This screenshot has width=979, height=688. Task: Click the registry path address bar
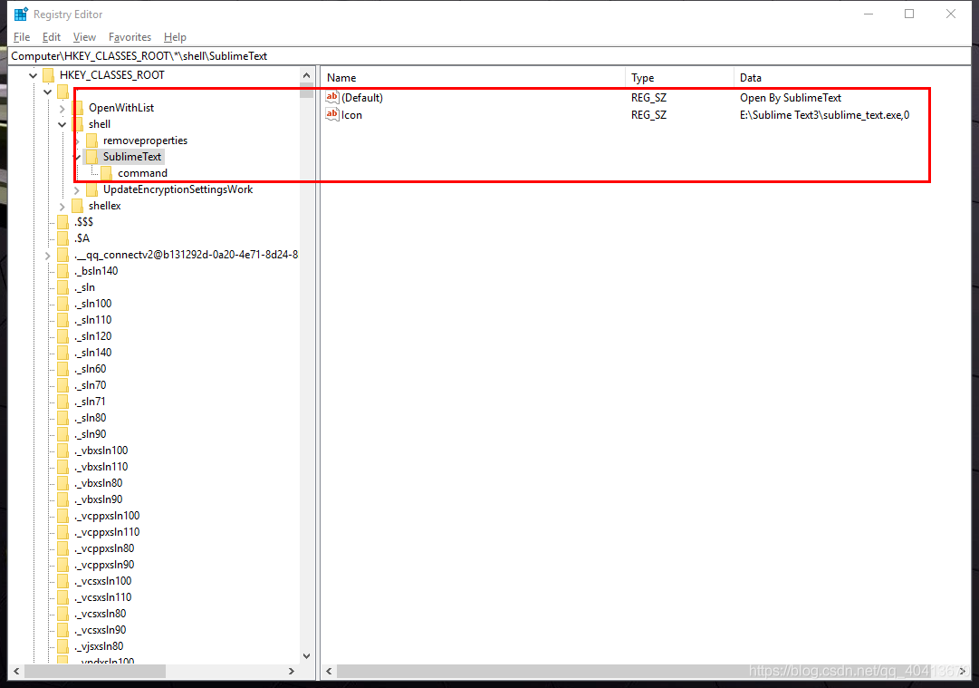(x=489, y=56)
